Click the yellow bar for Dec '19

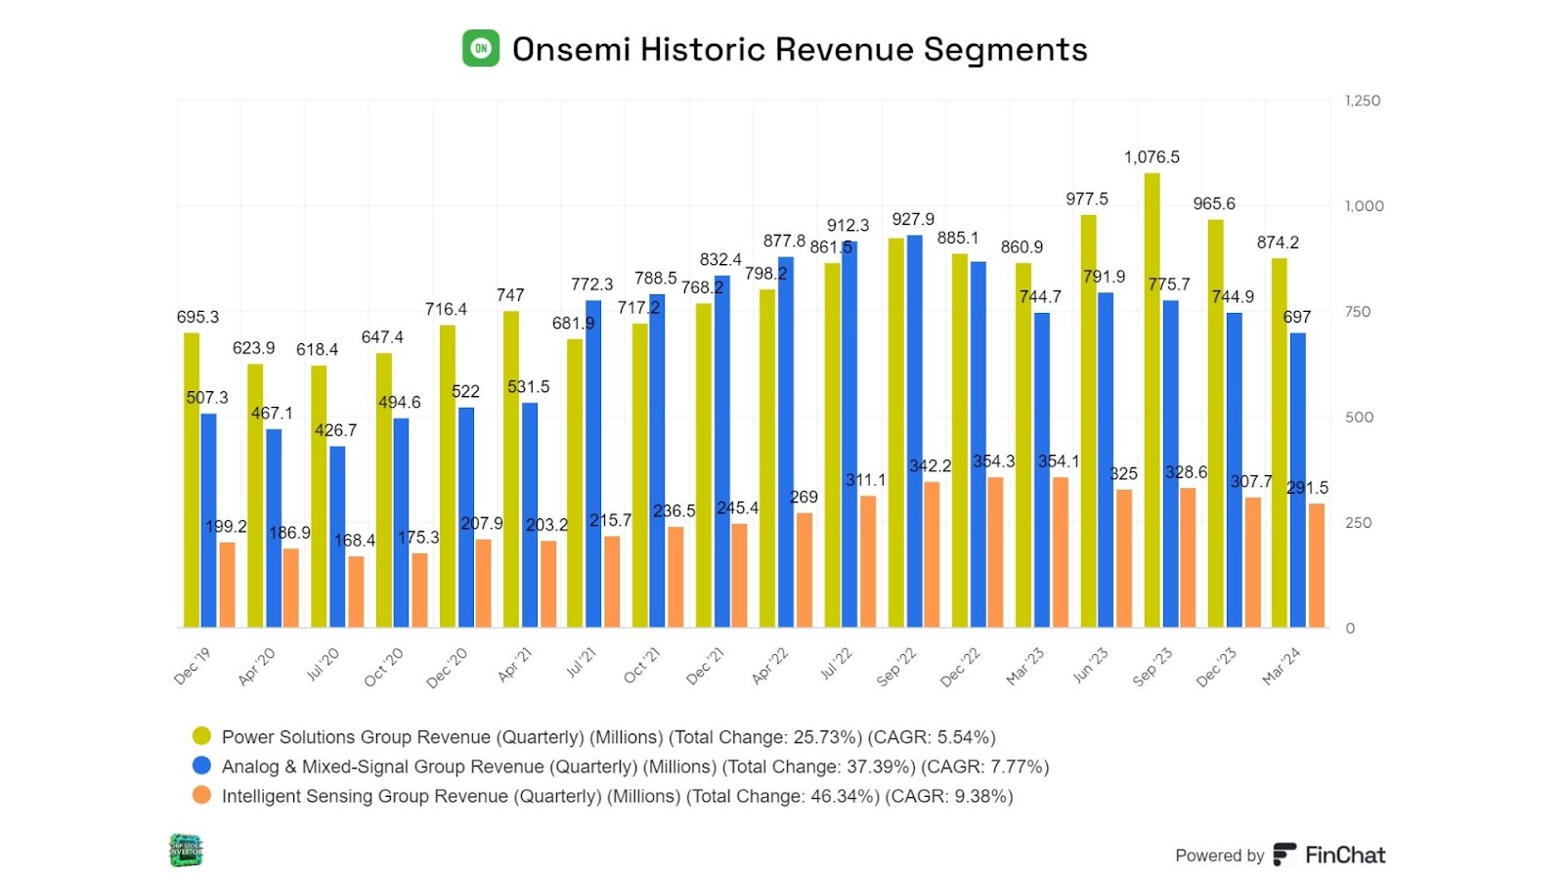click(x=192, y=480)
